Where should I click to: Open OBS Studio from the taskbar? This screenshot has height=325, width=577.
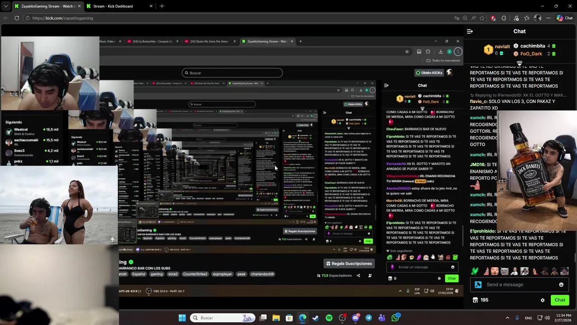pyautogui.click(x=342, y=318)
